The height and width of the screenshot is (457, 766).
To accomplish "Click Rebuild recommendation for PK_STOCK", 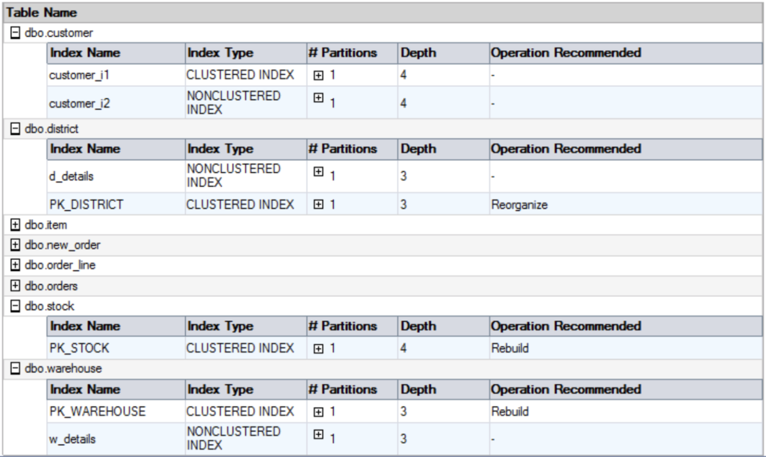I will (x=510, y=348).
